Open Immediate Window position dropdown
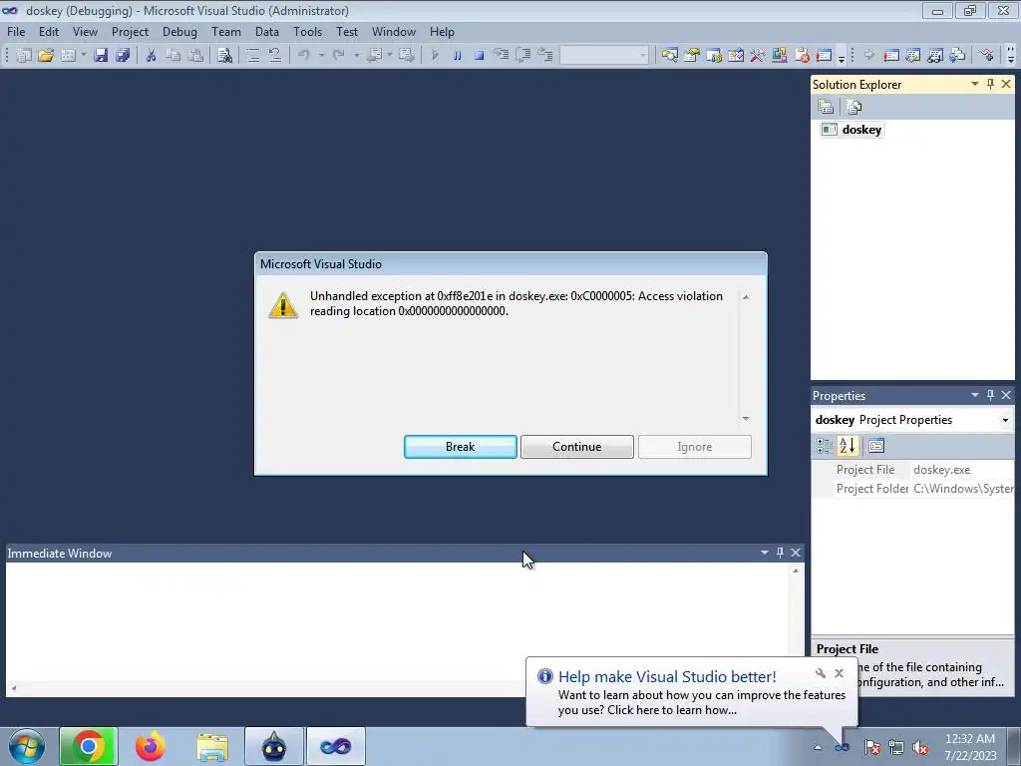 (765, 553)
